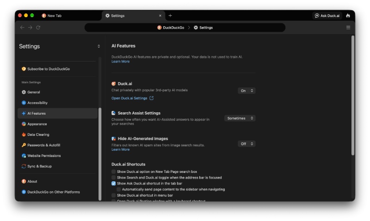
Task: Close the Settings tab
Action: [160, 16]
